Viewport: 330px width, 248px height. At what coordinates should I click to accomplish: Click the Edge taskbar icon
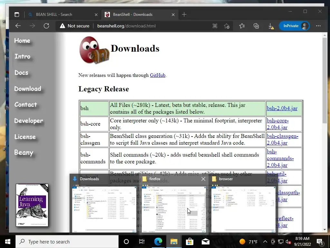point(158,242)
